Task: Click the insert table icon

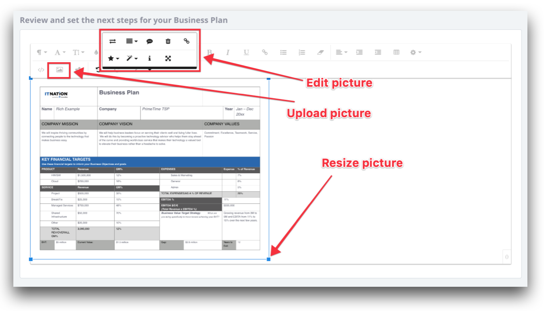Action: [397, 53]
